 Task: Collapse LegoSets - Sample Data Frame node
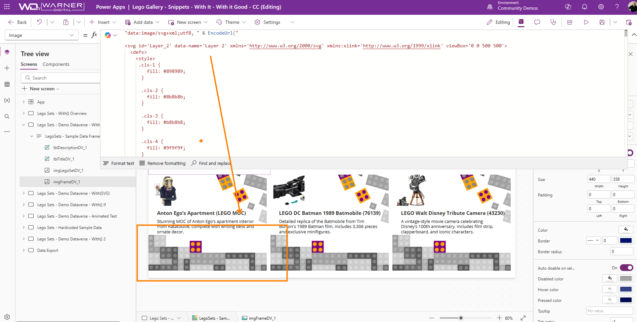point(32,136)
